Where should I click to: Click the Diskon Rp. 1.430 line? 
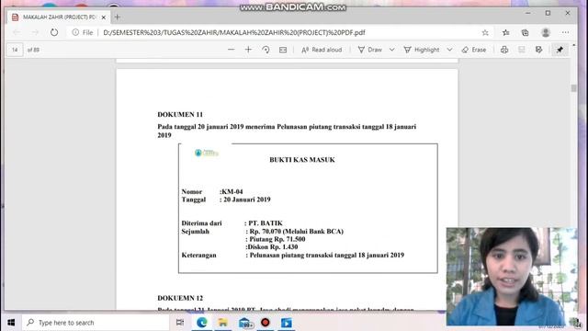click(273, 247)
